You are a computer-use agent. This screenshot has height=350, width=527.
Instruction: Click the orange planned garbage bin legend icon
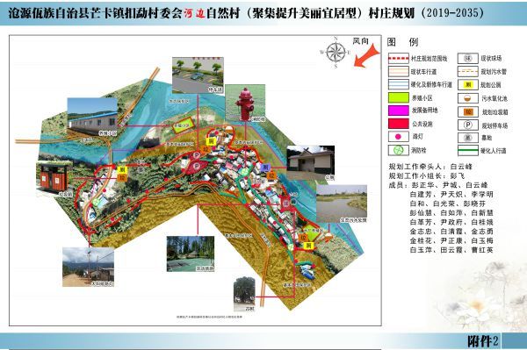click(468, 111)
